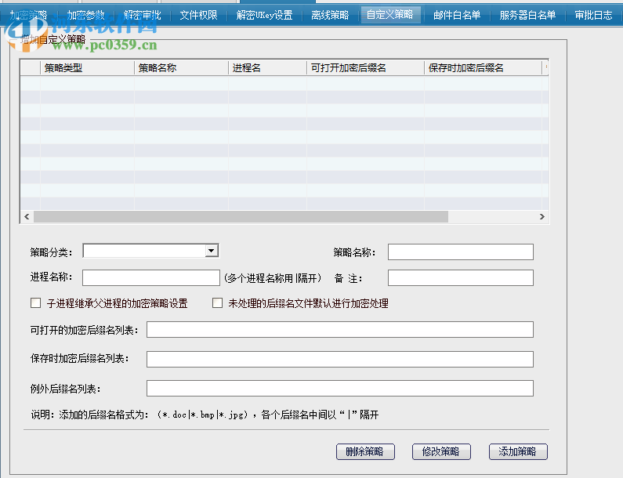Screen dimensions: 623x478
Task: Tick 未处理的后缀名文件默认进行加密处理 checkbox
Action: coord(217,303)
